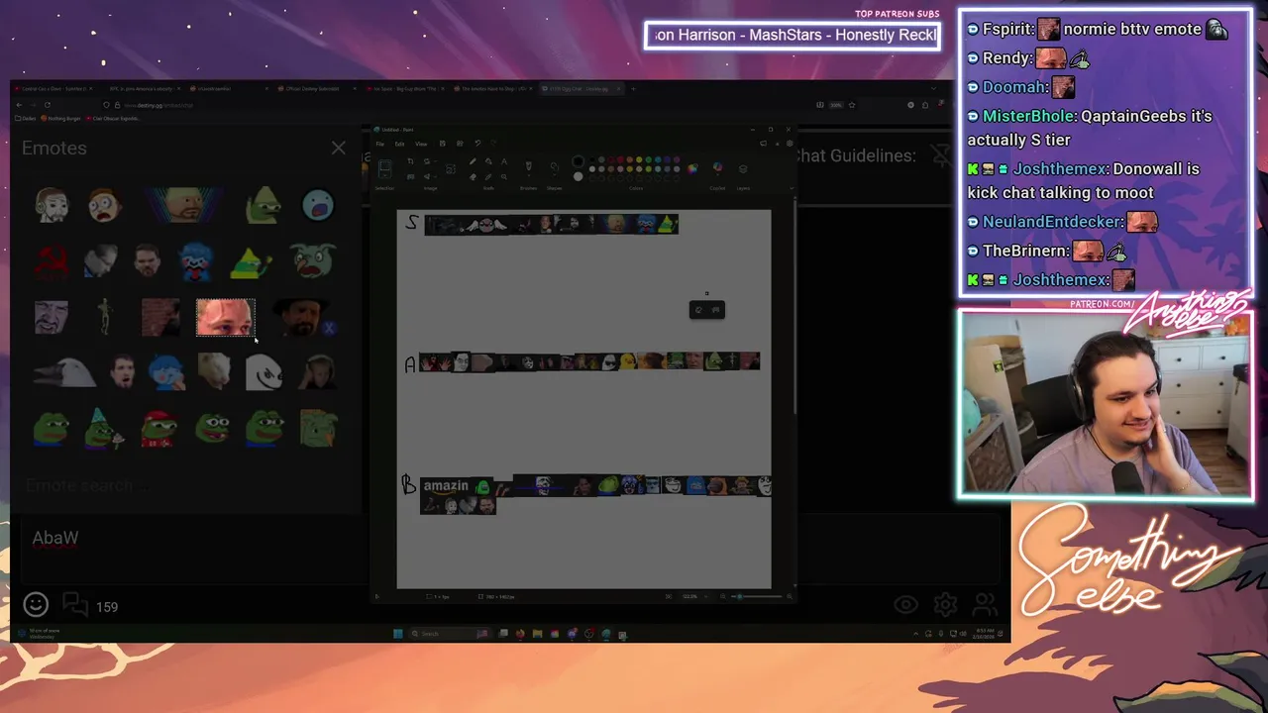Click the zoom in magnifier in Paint status bar
1268x713 pixels.
[x=790, y=596]
